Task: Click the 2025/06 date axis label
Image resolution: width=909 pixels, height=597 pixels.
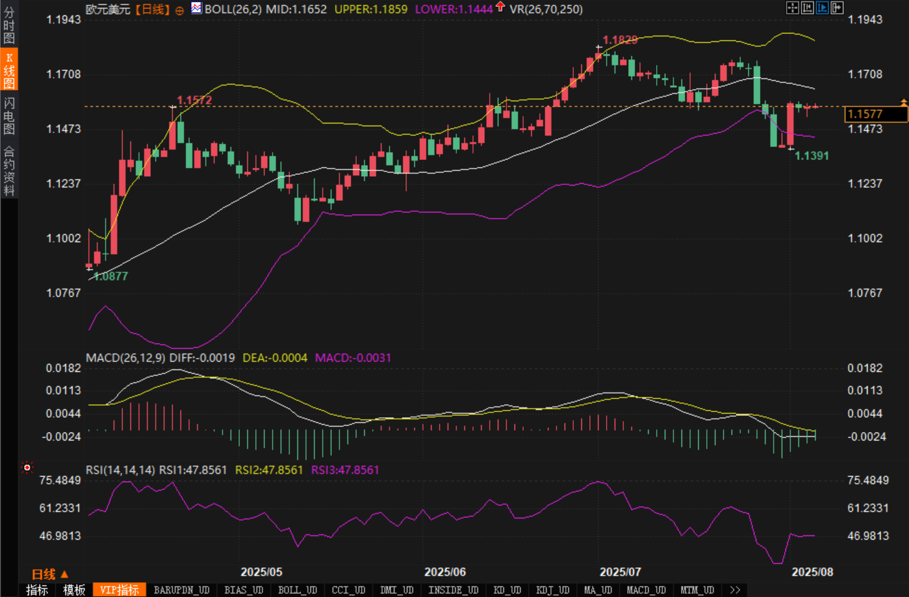Action: coord(445,572)
